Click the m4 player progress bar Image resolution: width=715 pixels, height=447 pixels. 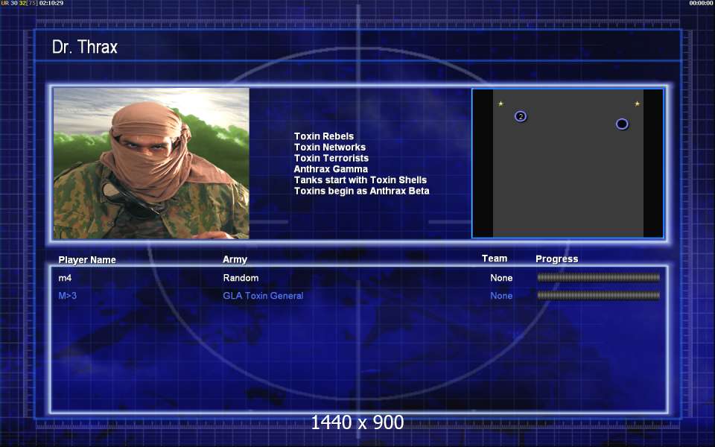pos(598,278)
